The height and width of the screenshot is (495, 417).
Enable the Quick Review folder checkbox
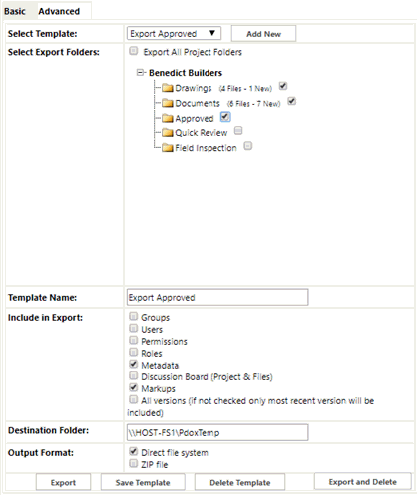tap(238, 130)
